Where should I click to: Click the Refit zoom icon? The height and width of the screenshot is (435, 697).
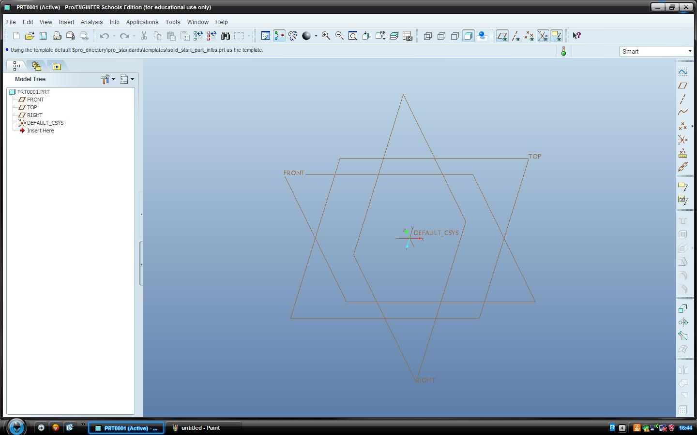coord(353,36)
